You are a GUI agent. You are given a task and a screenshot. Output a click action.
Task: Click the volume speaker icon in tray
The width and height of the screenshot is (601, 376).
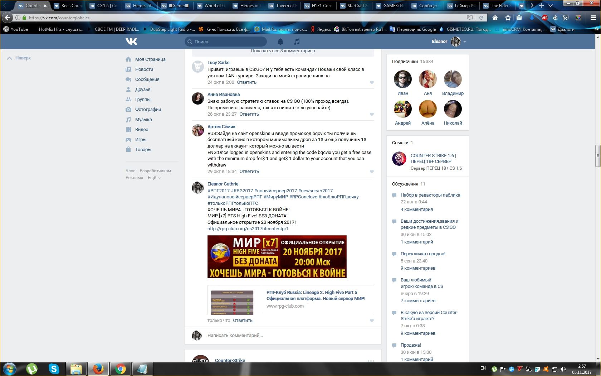[x=563, y=369]
